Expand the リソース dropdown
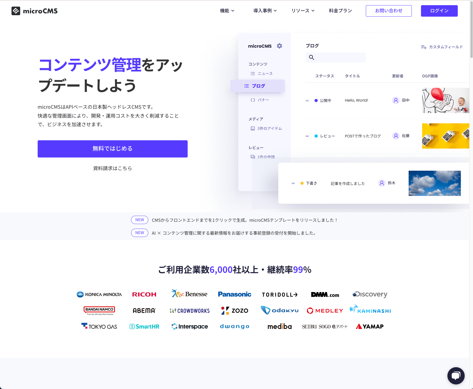 pyautogui.click(x=302, y=11)
